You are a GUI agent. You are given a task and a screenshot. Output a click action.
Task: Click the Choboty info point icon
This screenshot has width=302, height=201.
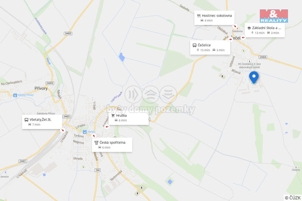click(296, 167)
